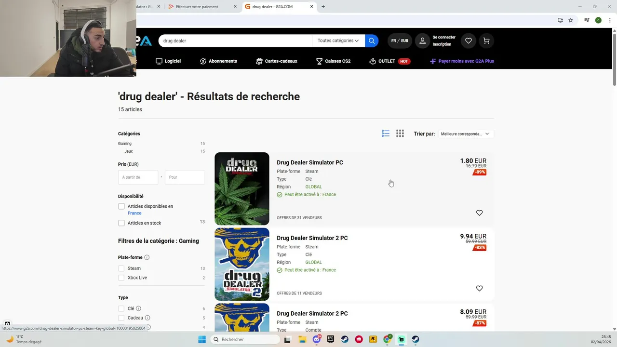Open the media control icon in Chrome
This screenshot has height=347, width=617.
coord(587,20)
